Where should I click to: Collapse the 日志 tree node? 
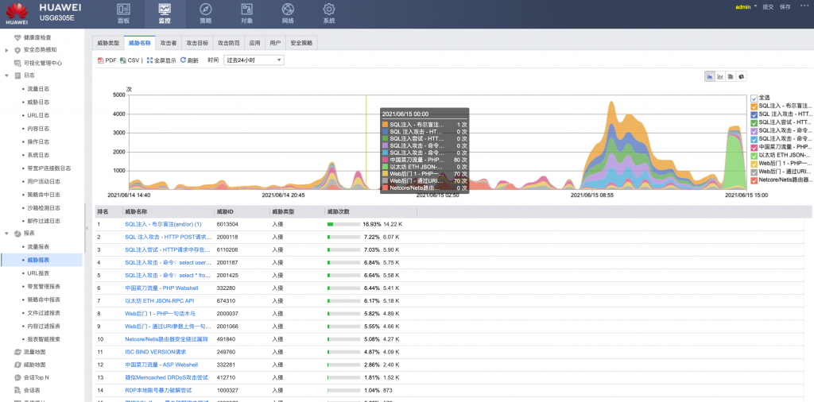[x=6, y=75]
